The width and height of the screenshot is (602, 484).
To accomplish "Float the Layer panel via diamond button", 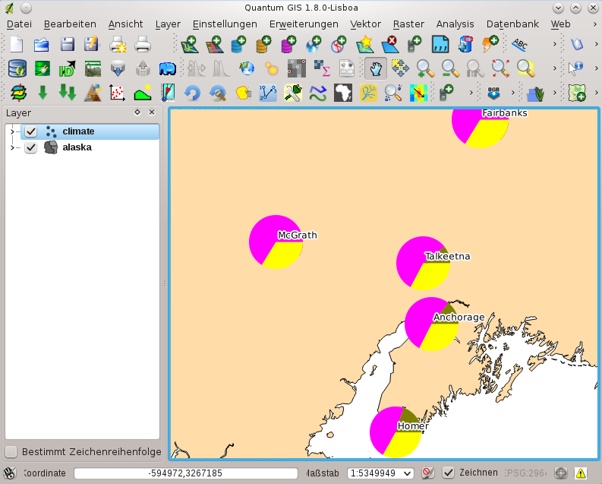I will pyautogui.click(x=137, y=112).
